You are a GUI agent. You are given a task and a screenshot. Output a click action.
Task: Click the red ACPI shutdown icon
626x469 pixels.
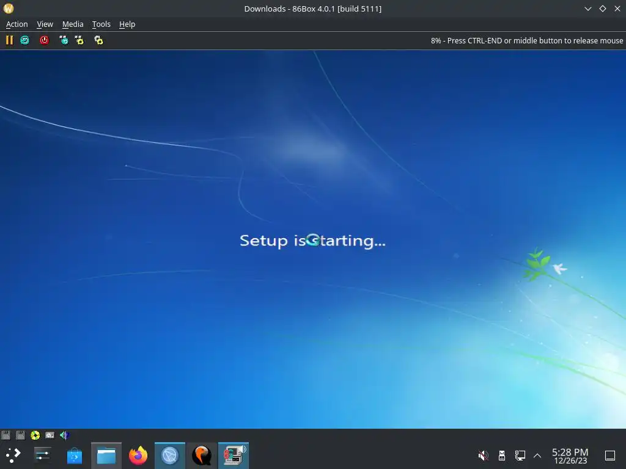pos(44,40)
